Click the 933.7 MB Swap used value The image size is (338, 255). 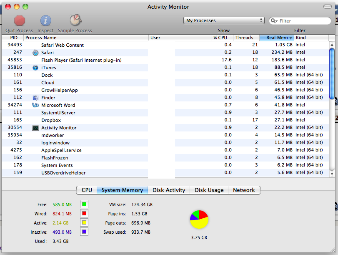point(141,232)
